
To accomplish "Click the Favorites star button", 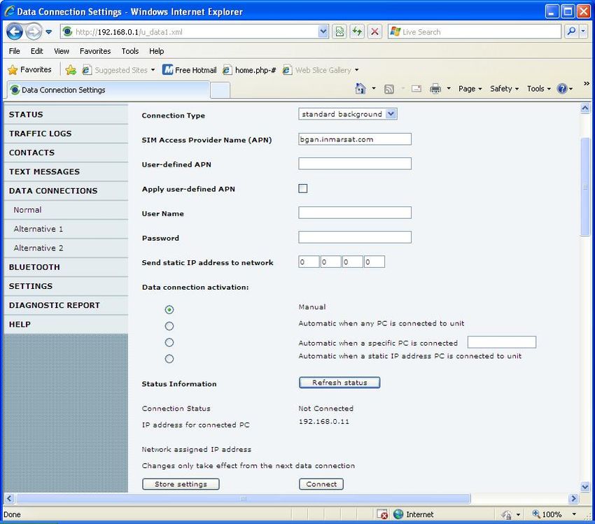I will click(x=29, y=70).
